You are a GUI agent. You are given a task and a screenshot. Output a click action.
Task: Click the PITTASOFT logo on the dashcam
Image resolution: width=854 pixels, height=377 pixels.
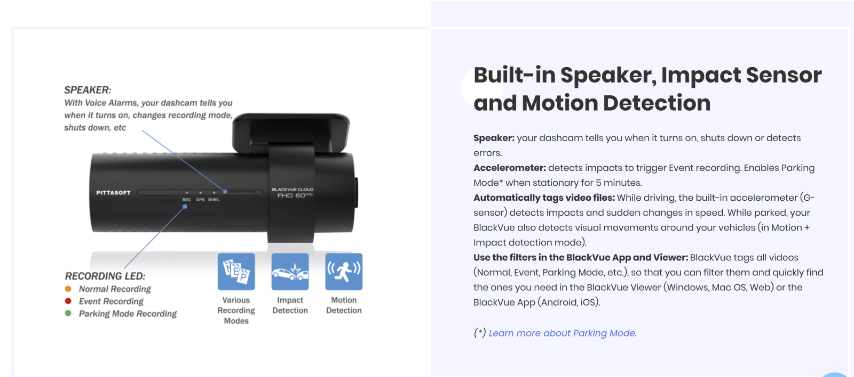pos(113,193)
